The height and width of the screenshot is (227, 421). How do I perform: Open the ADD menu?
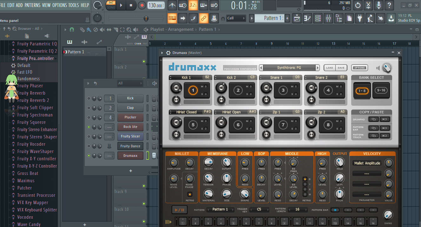[x=19, y=5]
